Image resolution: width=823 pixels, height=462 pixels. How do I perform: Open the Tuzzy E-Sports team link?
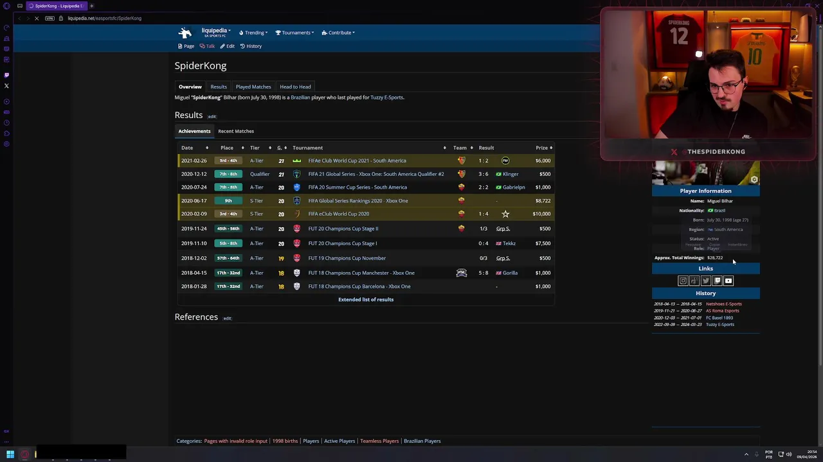[x=386, y=98]
